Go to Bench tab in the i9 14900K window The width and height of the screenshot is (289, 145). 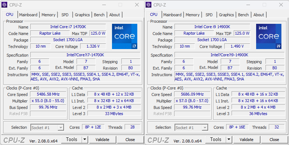243,15
